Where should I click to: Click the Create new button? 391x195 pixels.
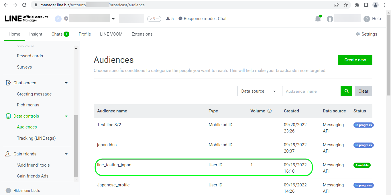(355, 60)
